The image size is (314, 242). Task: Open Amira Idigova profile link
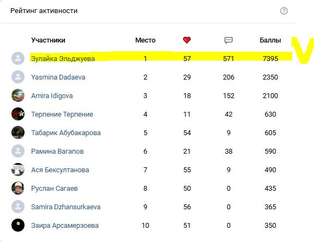click(x=52, y=96)
